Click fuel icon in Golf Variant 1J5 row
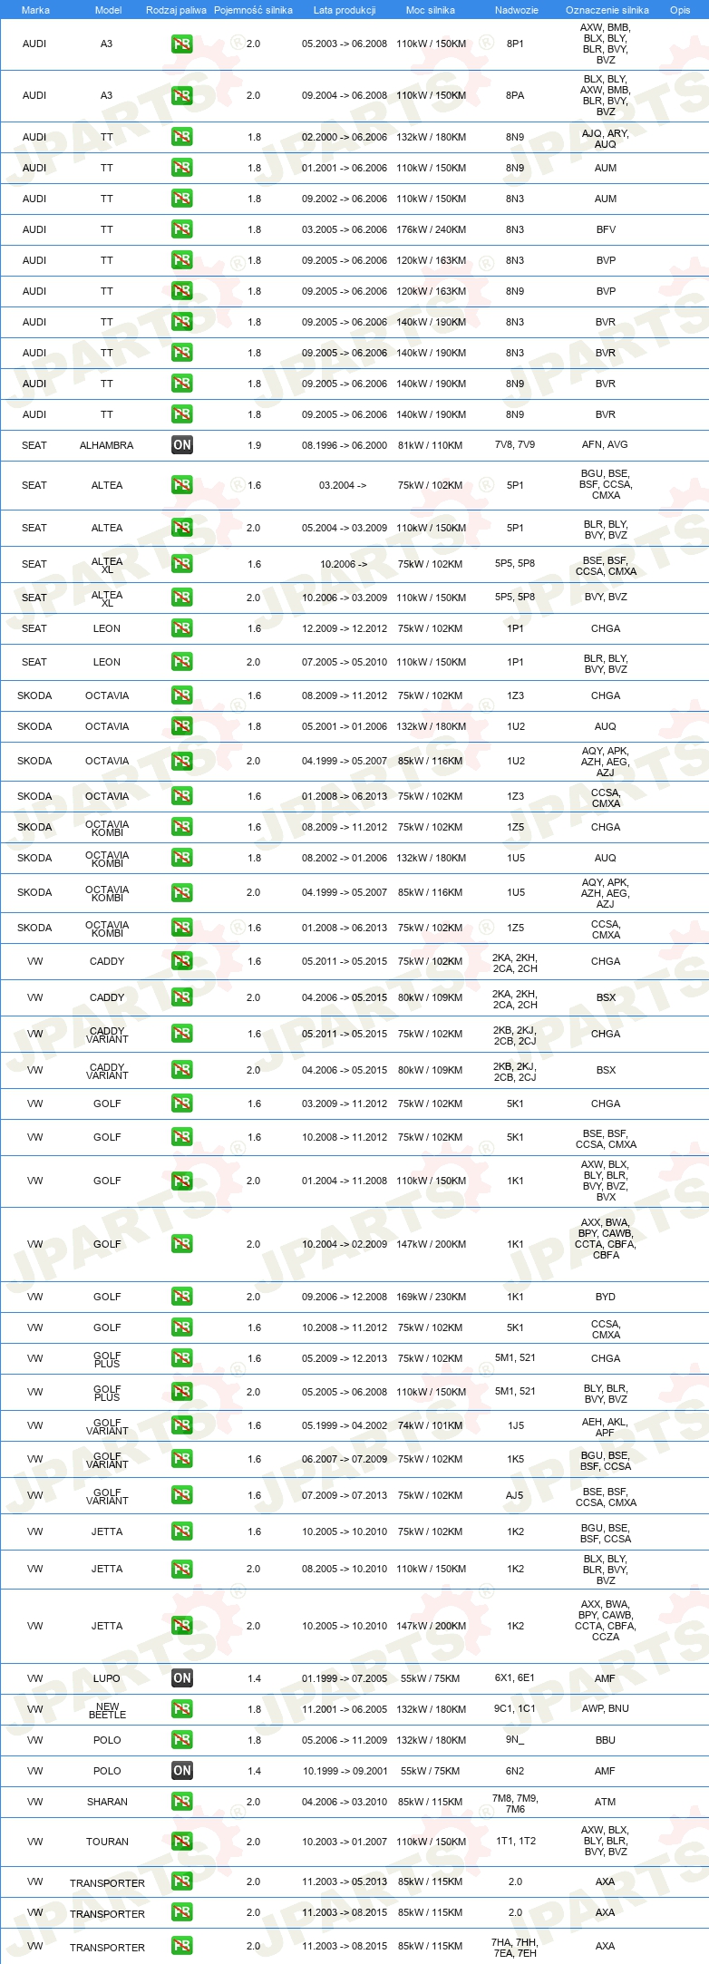This screenshot has height=1964, width=709. point(181,1425)
